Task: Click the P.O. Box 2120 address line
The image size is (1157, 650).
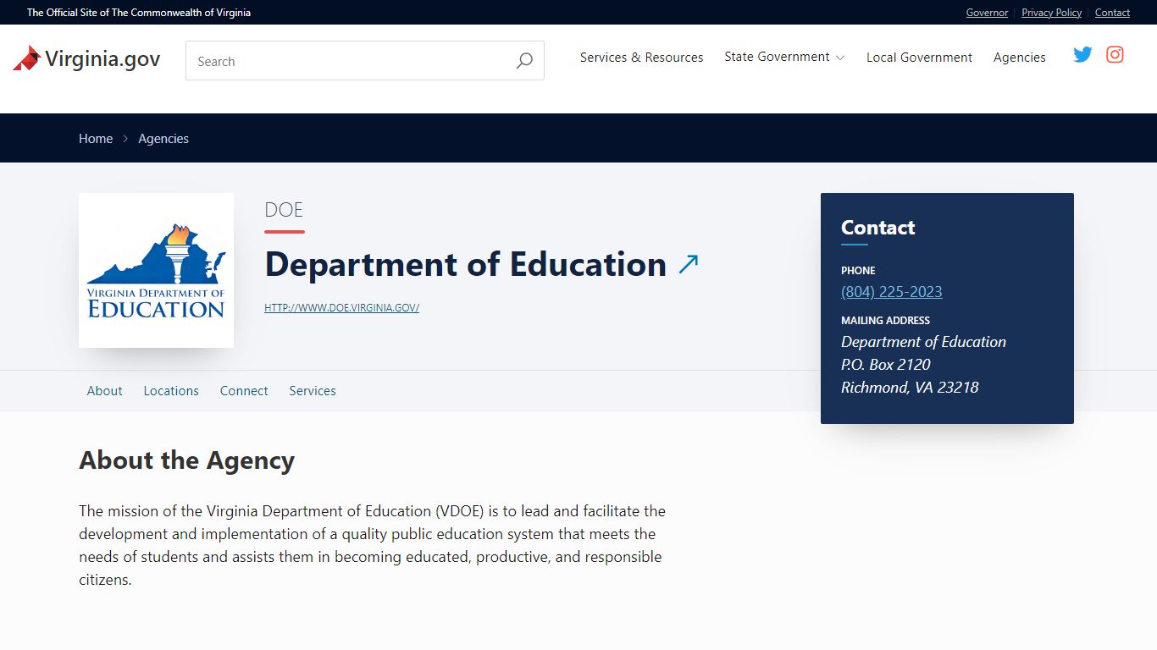Action: [x=885, y=365]
